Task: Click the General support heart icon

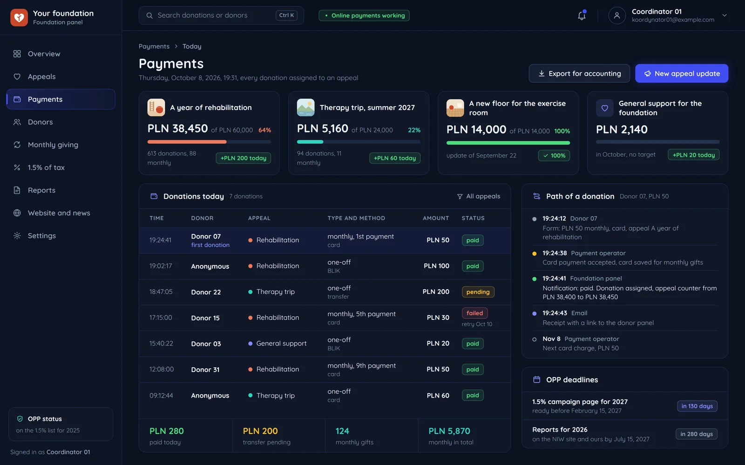Action: click(x=605, y=108)
